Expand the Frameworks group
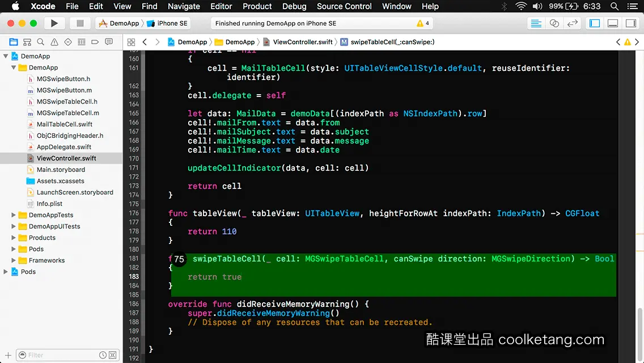The width and height of the screenshot is (644, 363). tap(14, 260)
